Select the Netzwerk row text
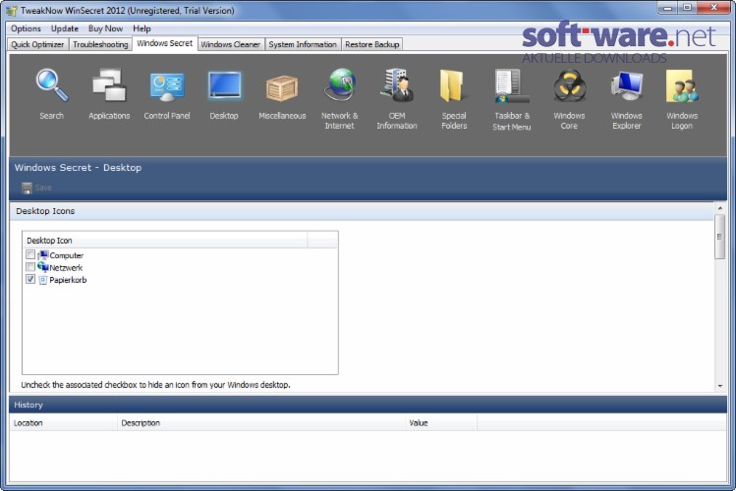 pyautogui.click(x=66, y=268)
